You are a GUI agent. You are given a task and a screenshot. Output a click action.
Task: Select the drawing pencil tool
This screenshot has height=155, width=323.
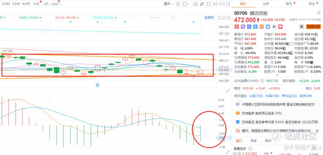[202, 4]
